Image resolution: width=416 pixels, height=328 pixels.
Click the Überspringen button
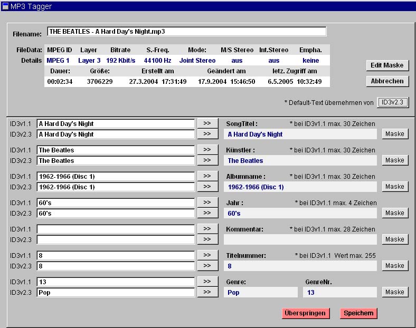click(x=306, y=313)
